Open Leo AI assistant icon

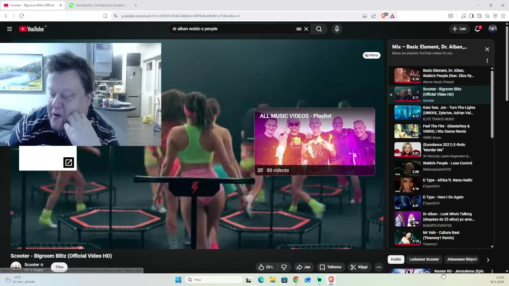point(487,16)
